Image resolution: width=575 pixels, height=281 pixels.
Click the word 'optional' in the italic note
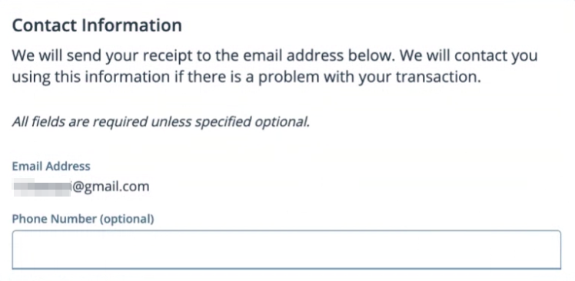tap(281, 122)
